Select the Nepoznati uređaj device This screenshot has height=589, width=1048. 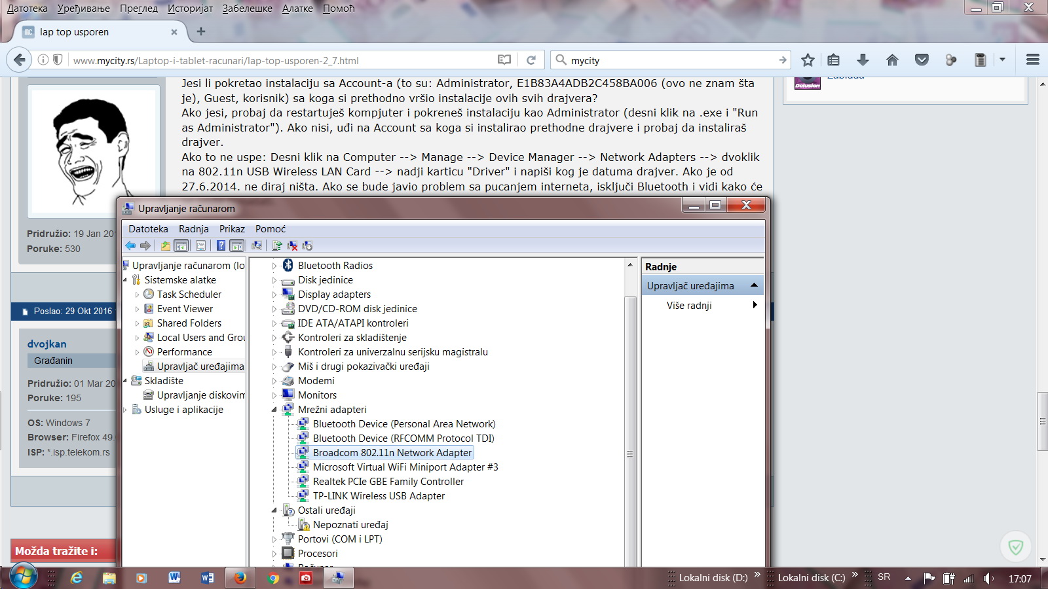(x=350, y=525)
